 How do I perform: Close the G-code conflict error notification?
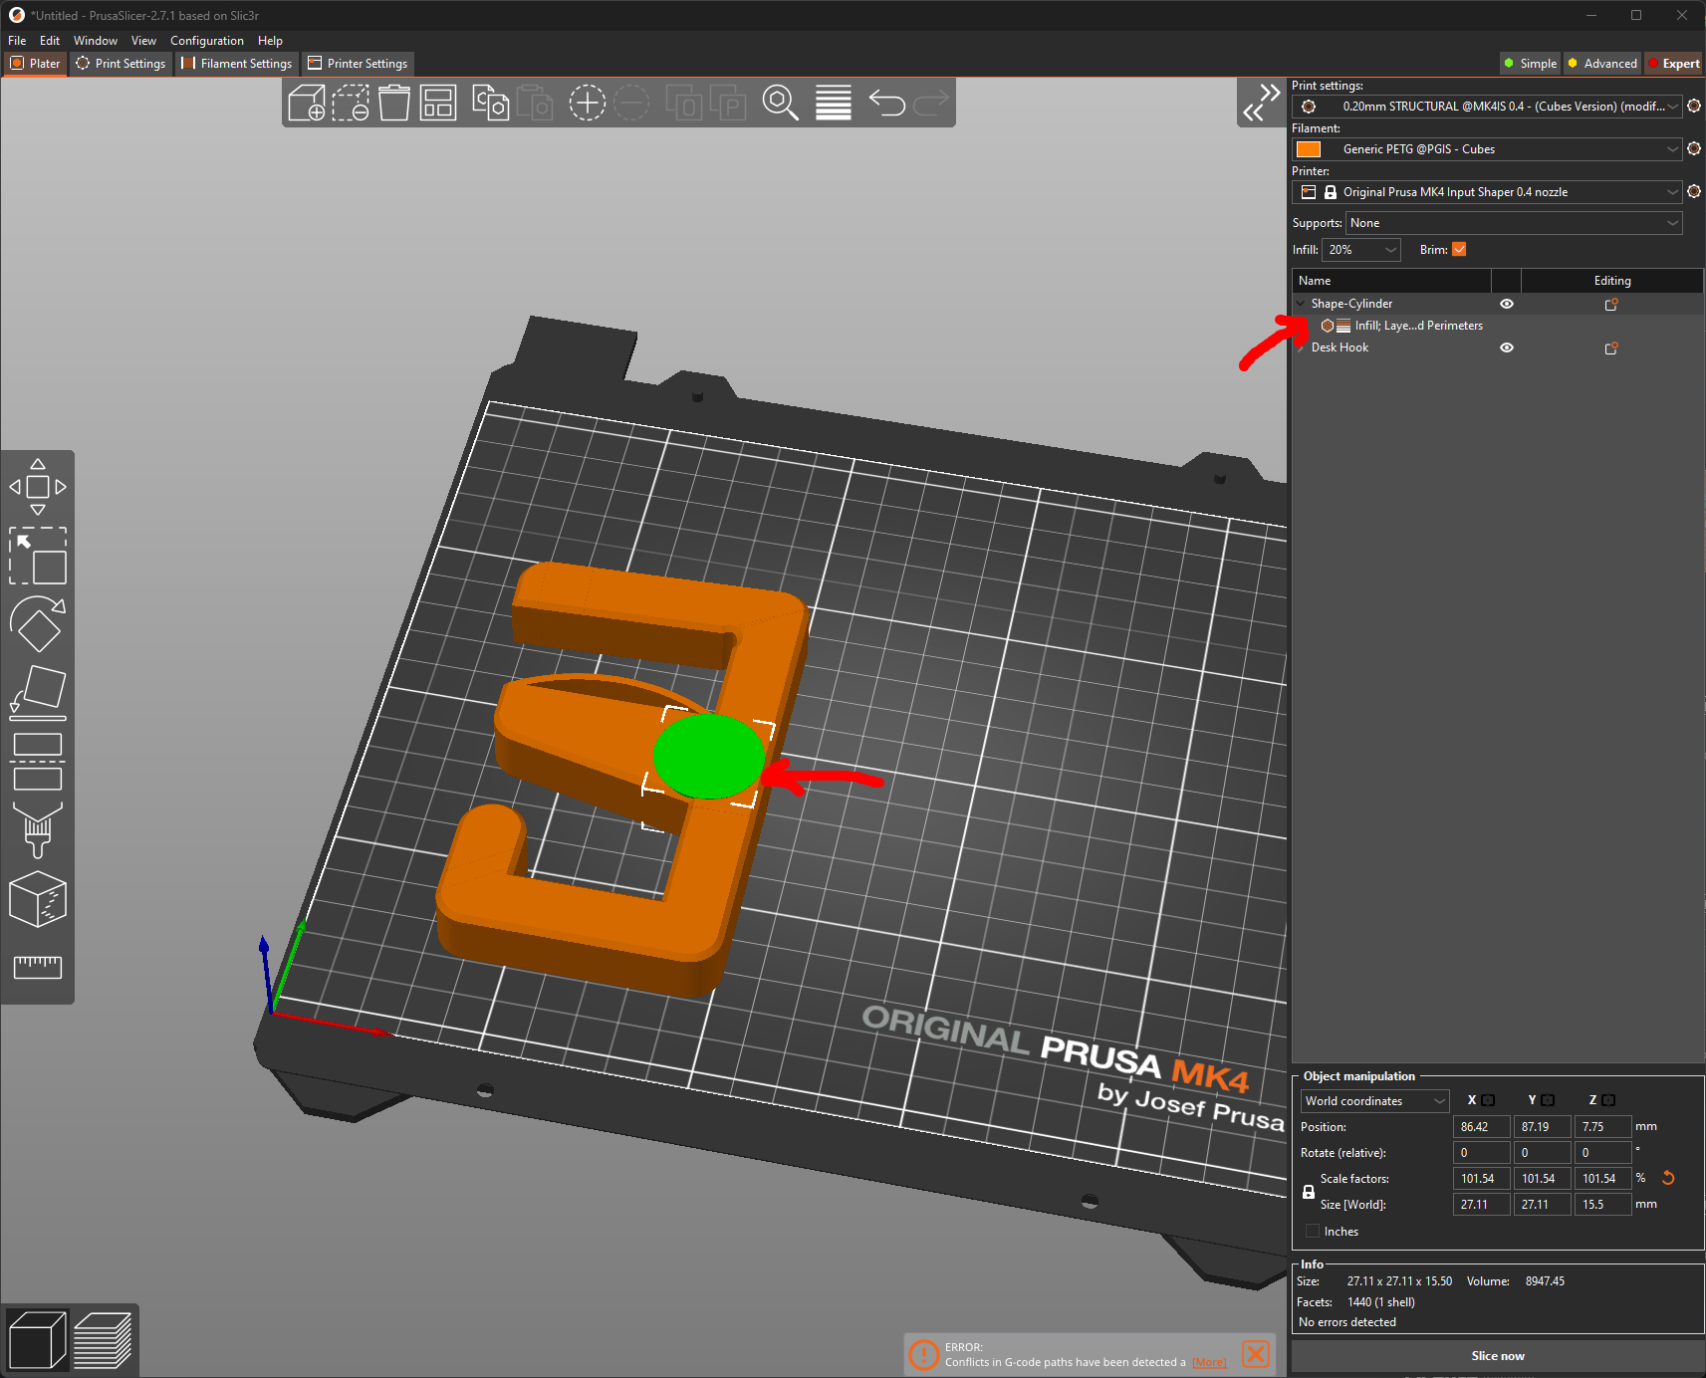coord(1257,1354)
